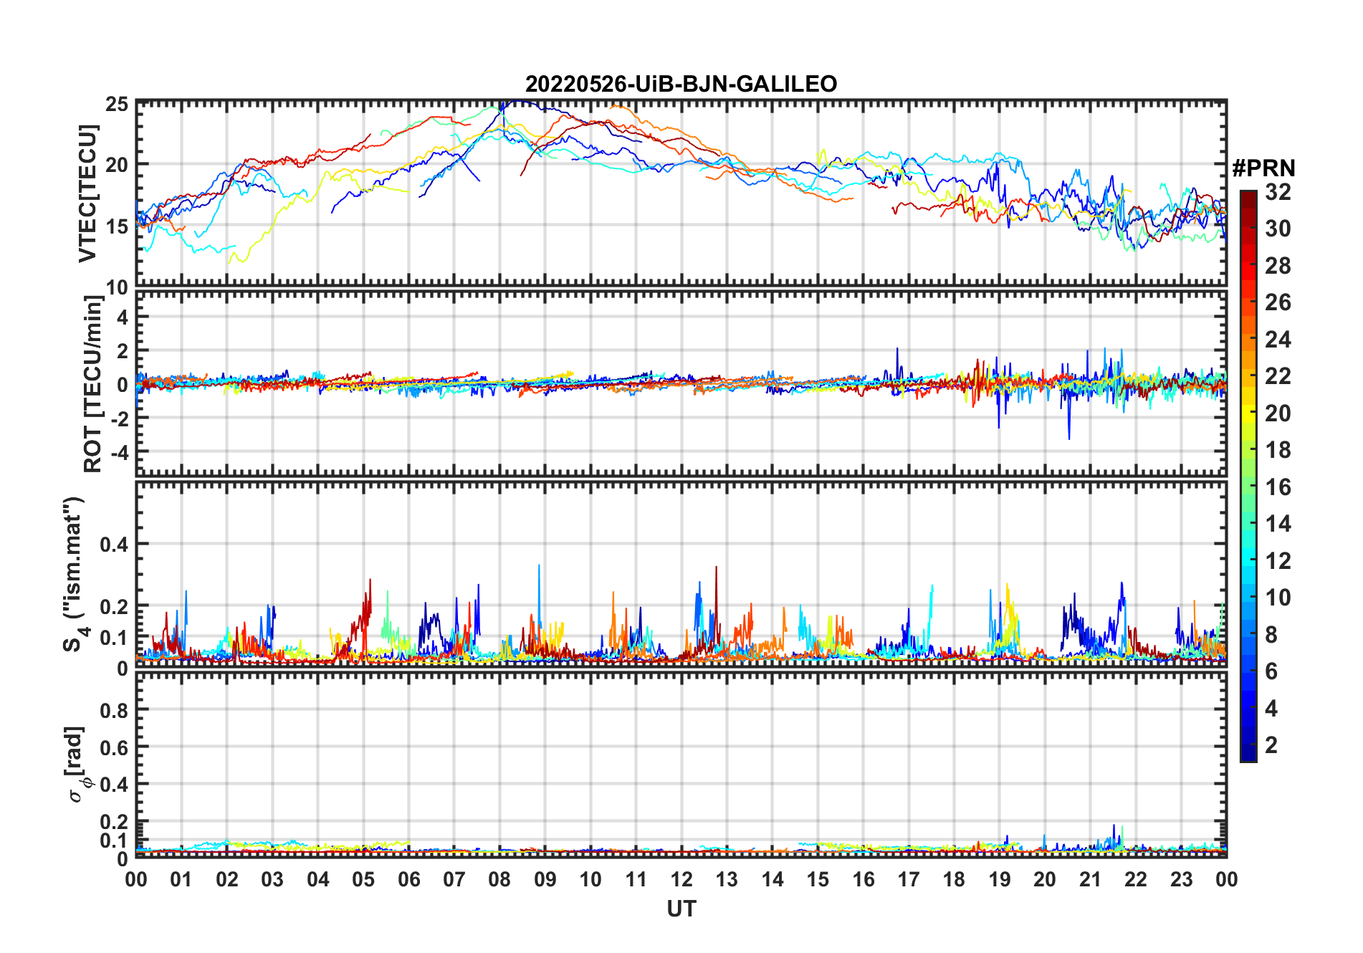Select the colorbar tick label 2
Screen dimensions: 1363x953
pos(1271,745)
